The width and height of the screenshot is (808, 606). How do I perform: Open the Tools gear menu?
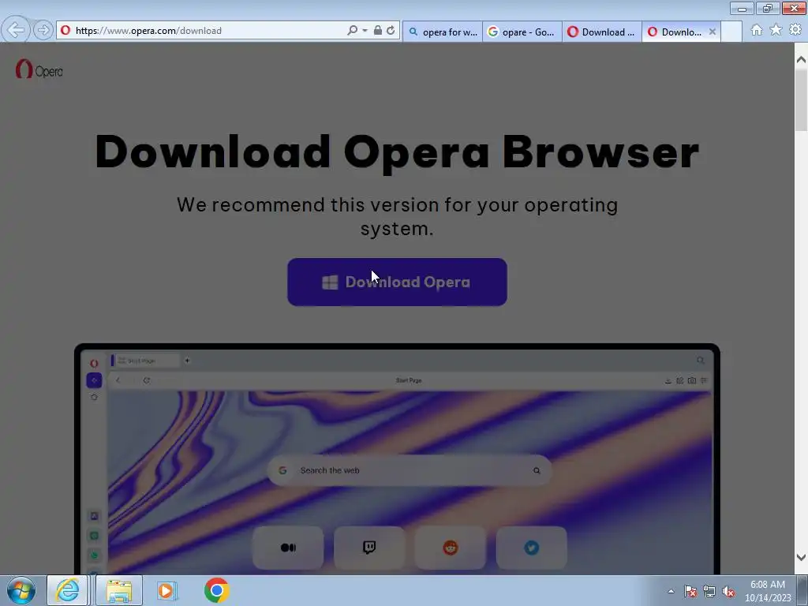(x=795, y=30)
